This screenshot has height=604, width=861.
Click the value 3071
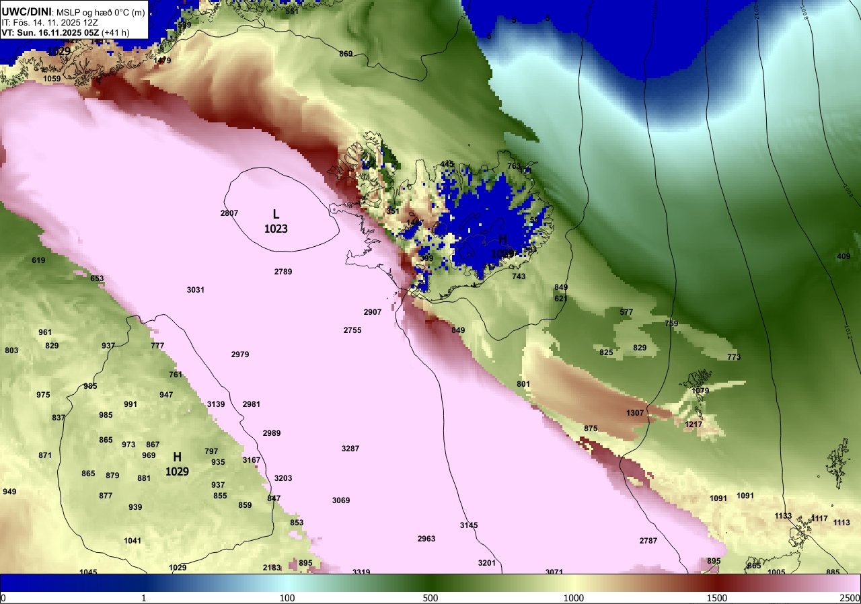pos(554,572)
